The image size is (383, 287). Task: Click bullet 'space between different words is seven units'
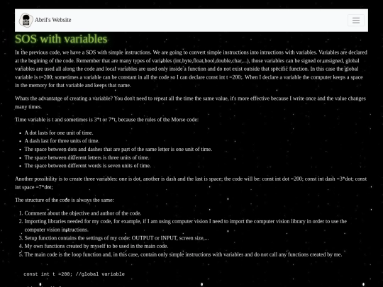[87, 166]
